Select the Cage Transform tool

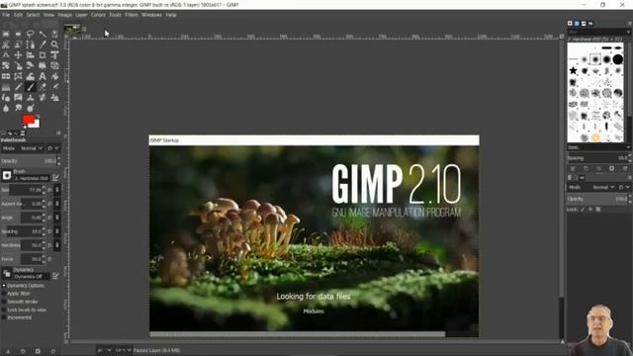[x=18, y=76]
